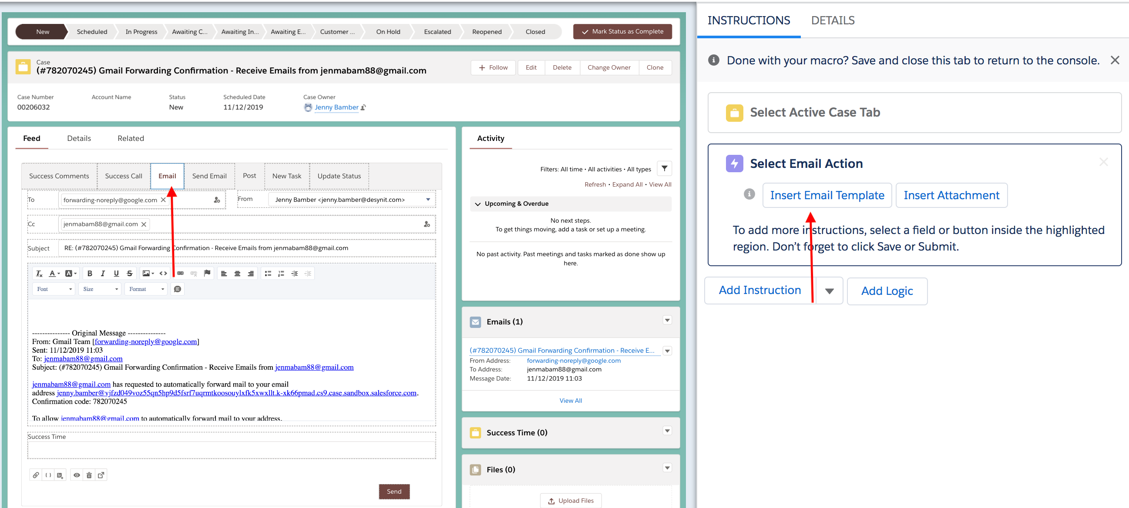Toggle underline formatting in email editor
Screen dimensions: 1129x508
click(x=116, y=274)
